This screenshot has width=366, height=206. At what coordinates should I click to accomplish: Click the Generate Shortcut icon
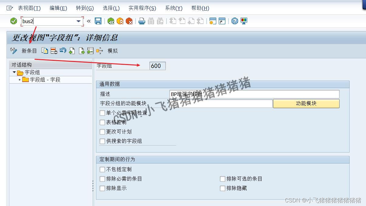[x=222, y=21]
